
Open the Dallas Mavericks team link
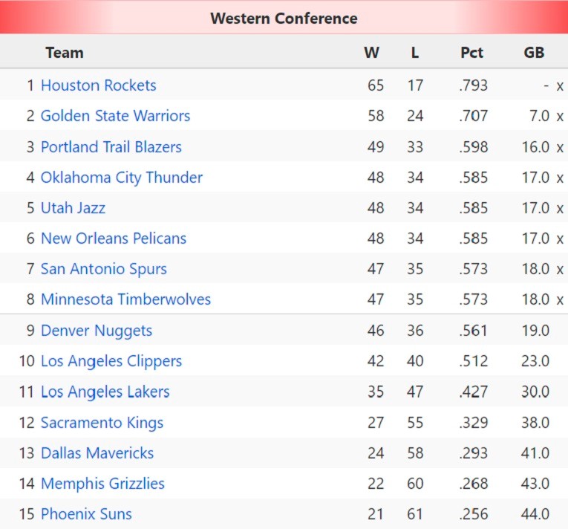pos(97,453)
